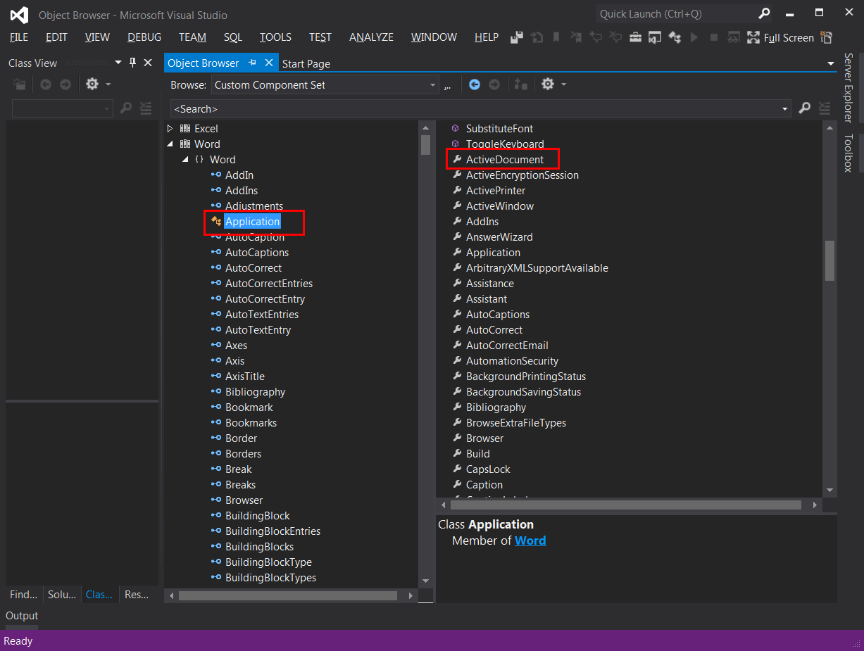Open the FILE menu
This screenshot has height=651, width=864.
(x=19, y=37)
